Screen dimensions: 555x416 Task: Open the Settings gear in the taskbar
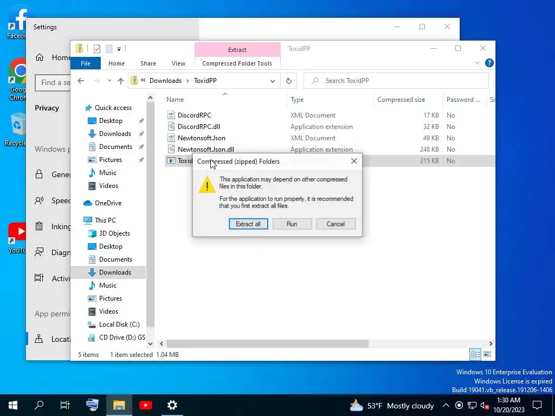click(172, 405)
